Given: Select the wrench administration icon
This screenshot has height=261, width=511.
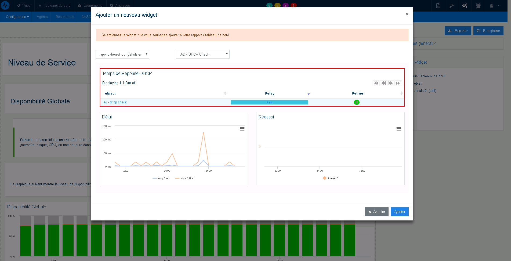Looking at the screenshot, I should [x=452, y=5].
